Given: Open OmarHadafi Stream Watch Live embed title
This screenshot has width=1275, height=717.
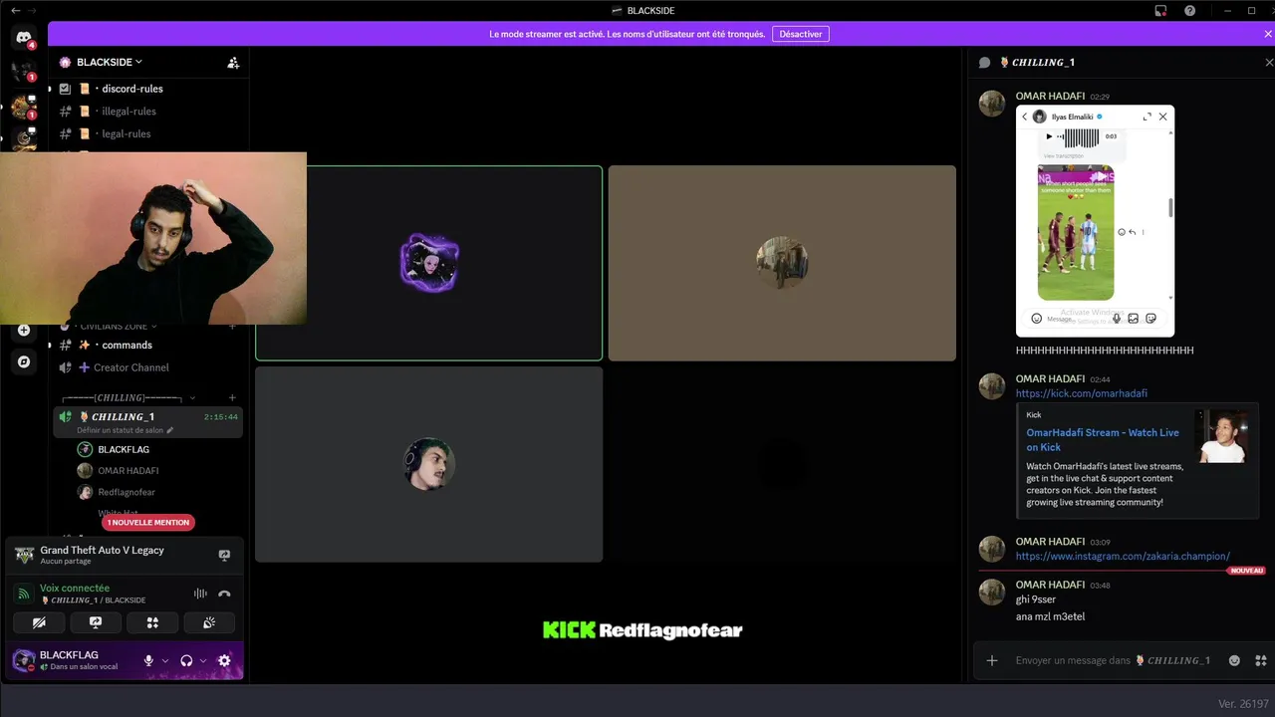Looking at the screenshot, I should (1103, 439).
